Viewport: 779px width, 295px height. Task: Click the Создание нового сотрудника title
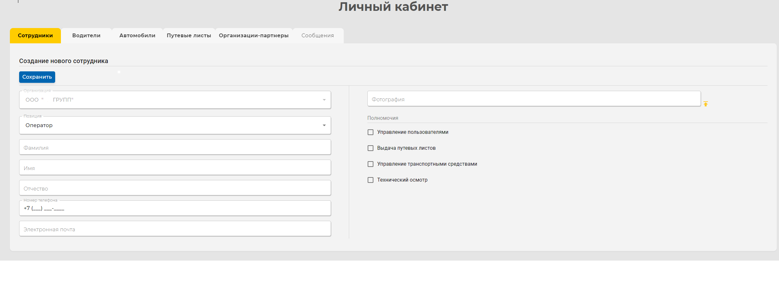point(63,61)
